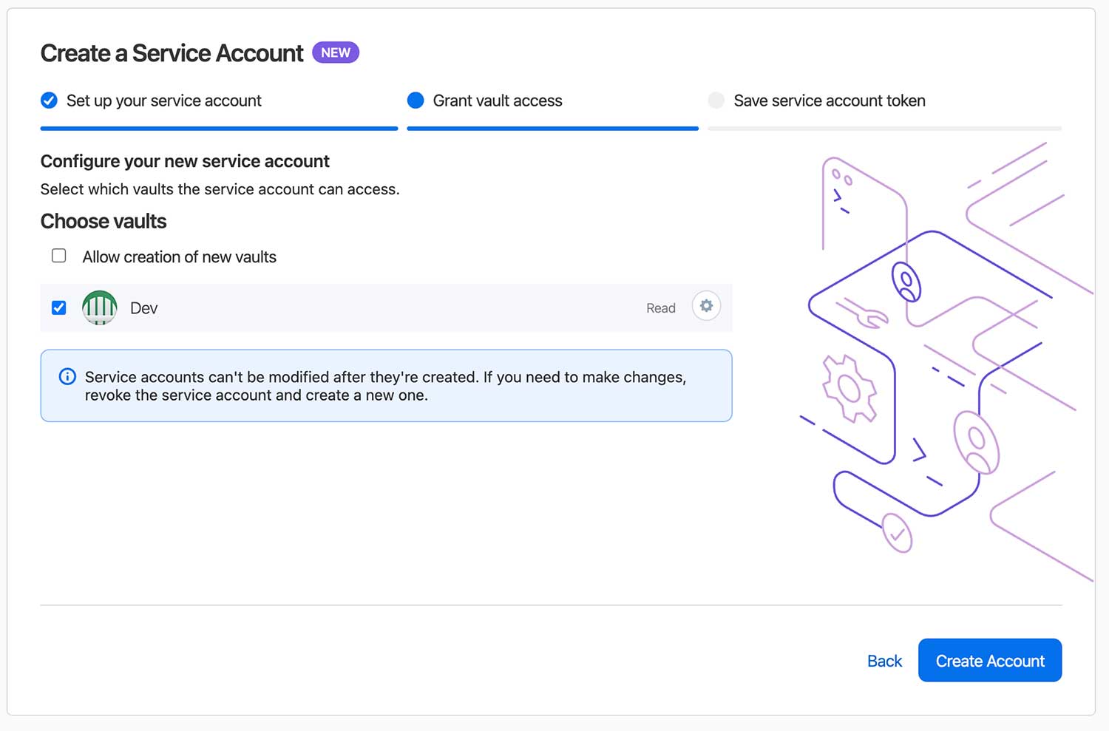Click the Allow creation of new vaults label
Screen dimensions: 1109x731
tap(180, 256)
